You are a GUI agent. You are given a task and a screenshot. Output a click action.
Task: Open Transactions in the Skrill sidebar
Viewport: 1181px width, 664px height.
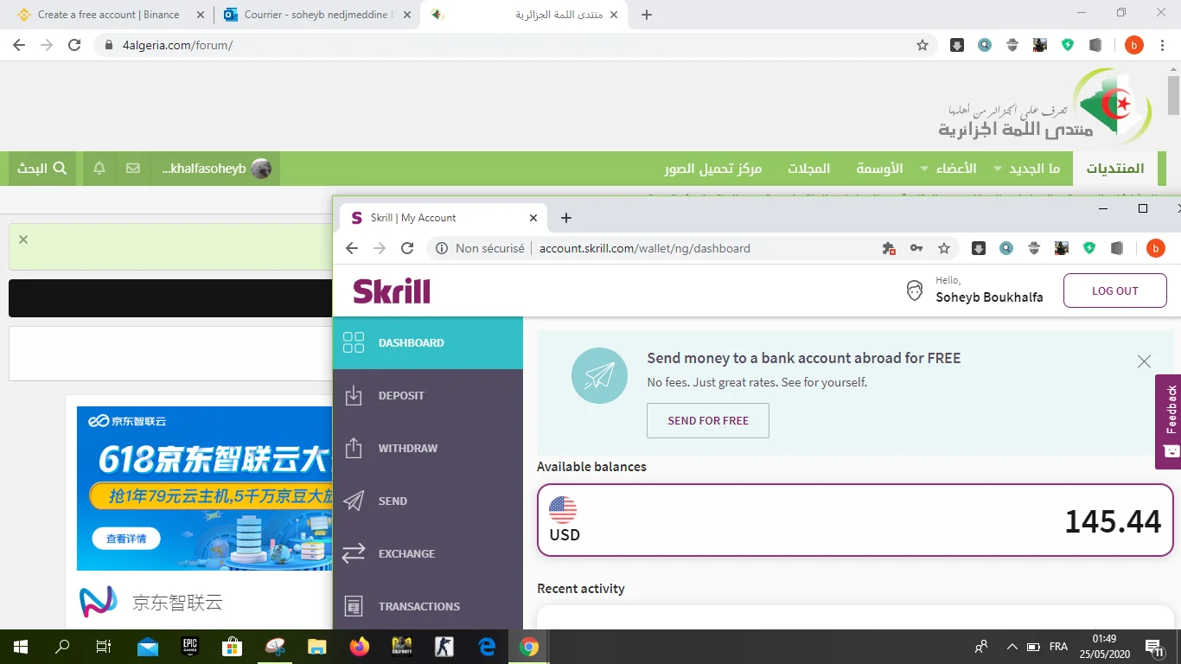tap(418, 607)
